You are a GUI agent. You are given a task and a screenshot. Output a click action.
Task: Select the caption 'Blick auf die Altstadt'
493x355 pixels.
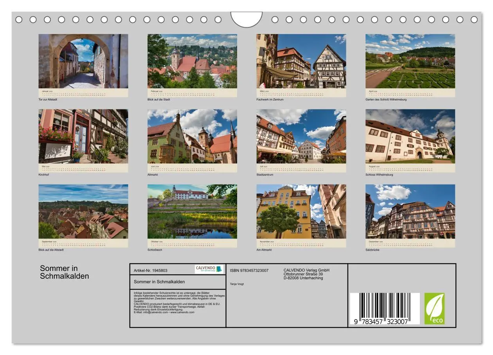[51, 250]
